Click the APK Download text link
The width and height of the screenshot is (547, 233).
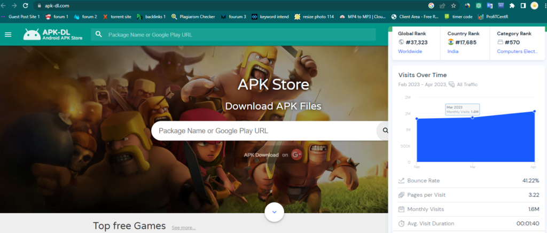point(261,155)
